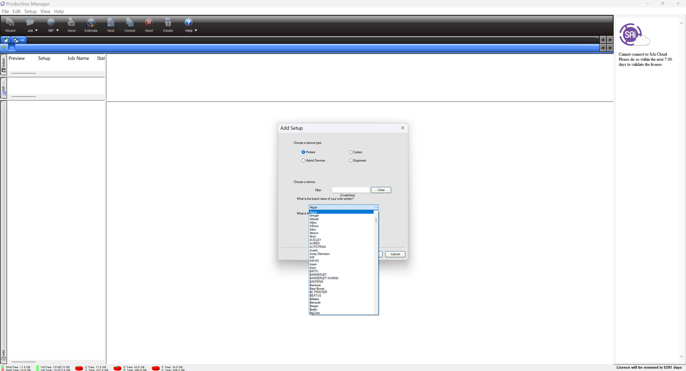Choose Armyjet from the brand list

click(x=341, y=216)
